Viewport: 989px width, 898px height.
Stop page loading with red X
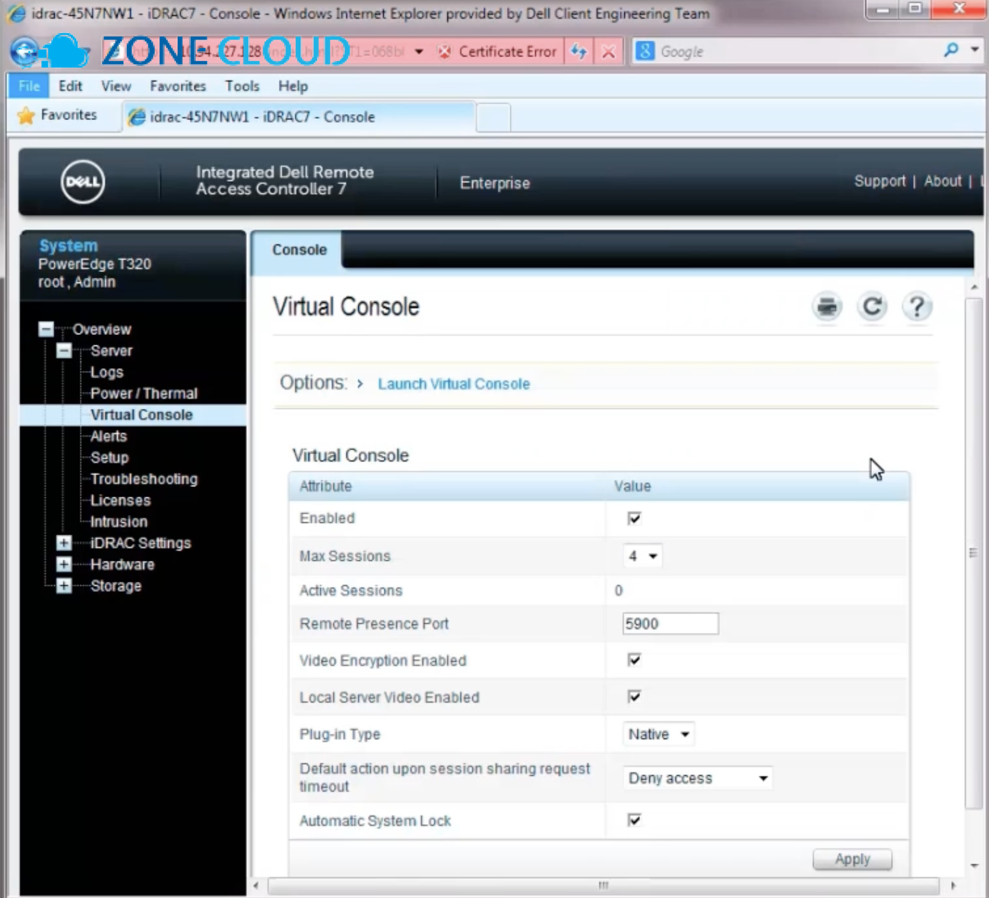[x=609, y=52]
